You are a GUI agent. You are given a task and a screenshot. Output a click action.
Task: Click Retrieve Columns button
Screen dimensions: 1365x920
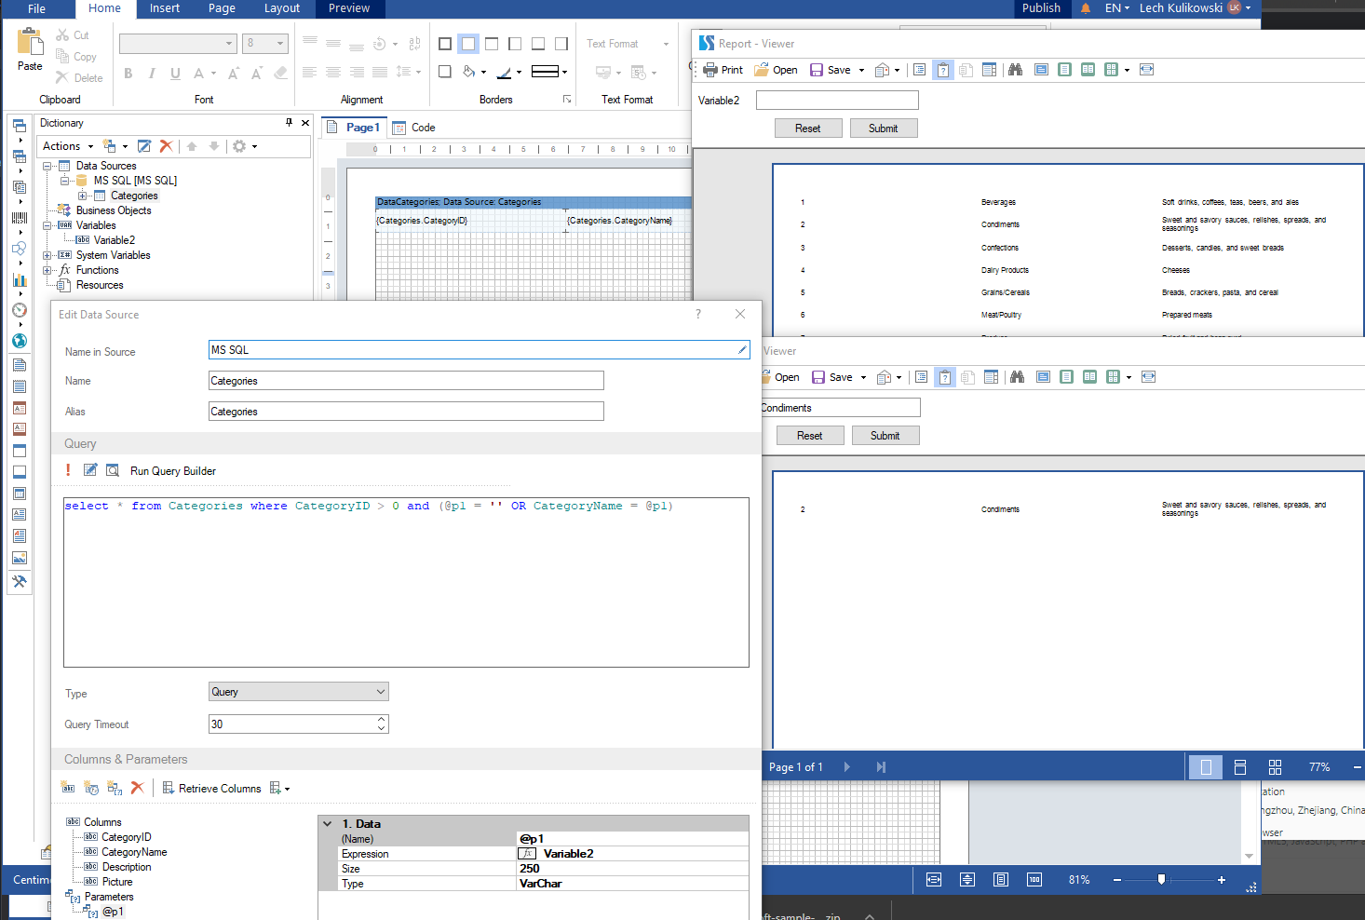pos(211,789)
